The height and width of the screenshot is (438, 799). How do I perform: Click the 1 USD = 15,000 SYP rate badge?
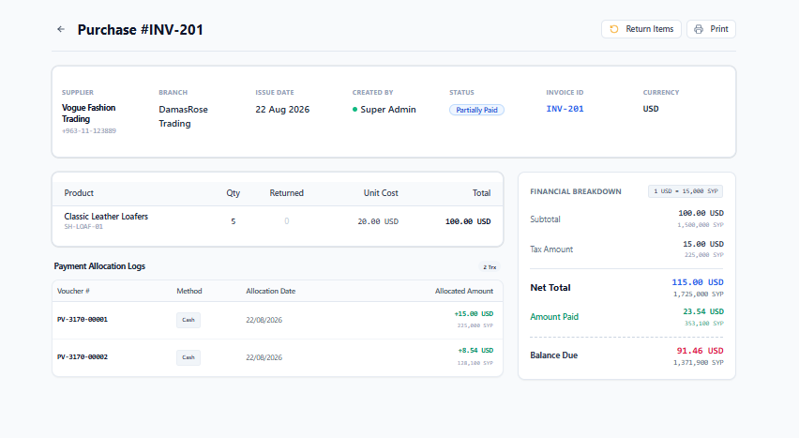click(x=686, y=191)
